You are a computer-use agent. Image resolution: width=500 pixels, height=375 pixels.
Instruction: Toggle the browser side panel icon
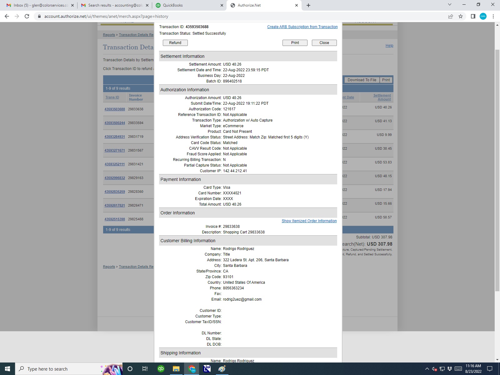[x=473, y=16]
